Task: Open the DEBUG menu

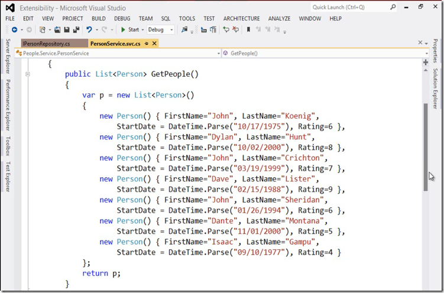Action: pos(122,19)
